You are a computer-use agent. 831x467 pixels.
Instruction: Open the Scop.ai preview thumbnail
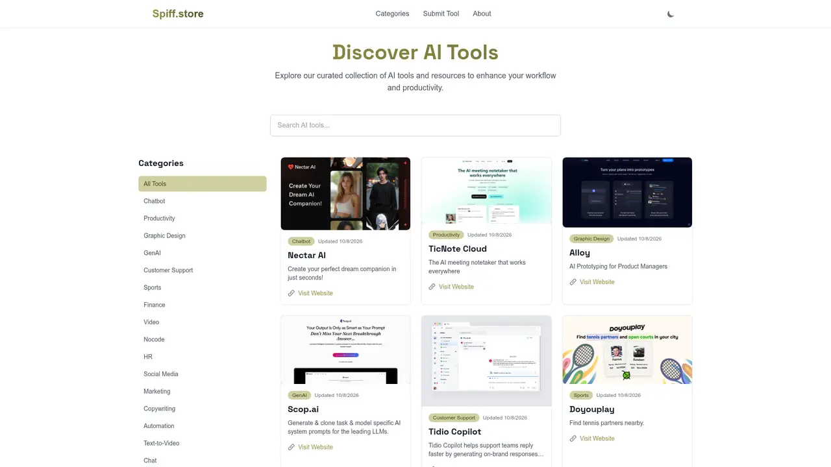point(345,350)
